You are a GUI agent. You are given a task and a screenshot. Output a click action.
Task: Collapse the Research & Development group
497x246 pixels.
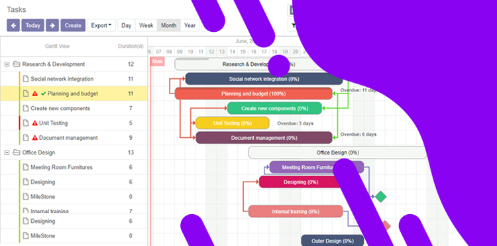pyautogui.click(x=7, y=64)
